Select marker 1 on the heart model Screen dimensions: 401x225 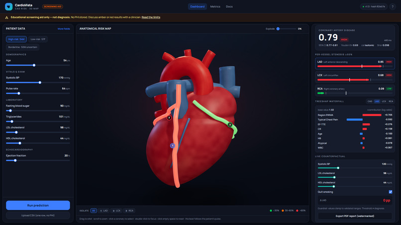172,146
